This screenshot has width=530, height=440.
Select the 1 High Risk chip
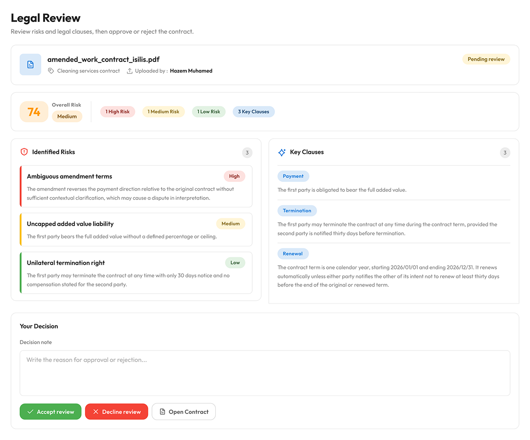(x=118, y=112)
